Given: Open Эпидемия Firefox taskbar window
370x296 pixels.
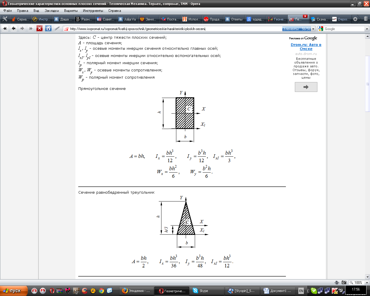Looking at the screenshot, I should tap(136, 291).
